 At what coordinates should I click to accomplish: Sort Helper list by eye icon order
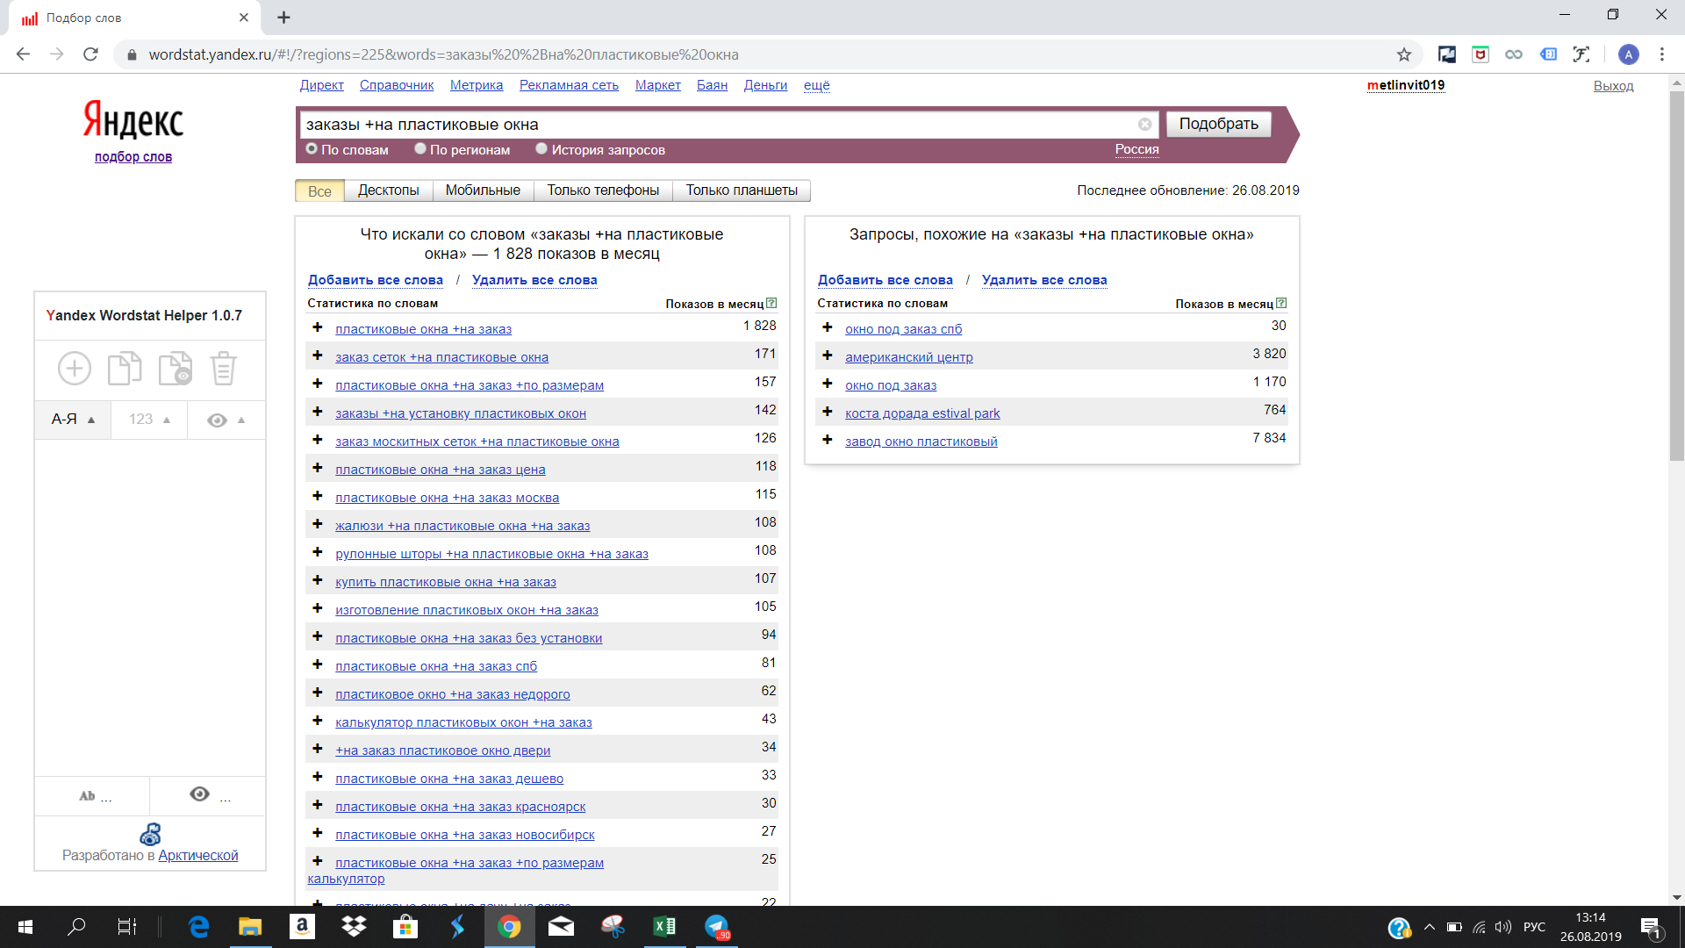click(226, 420)
